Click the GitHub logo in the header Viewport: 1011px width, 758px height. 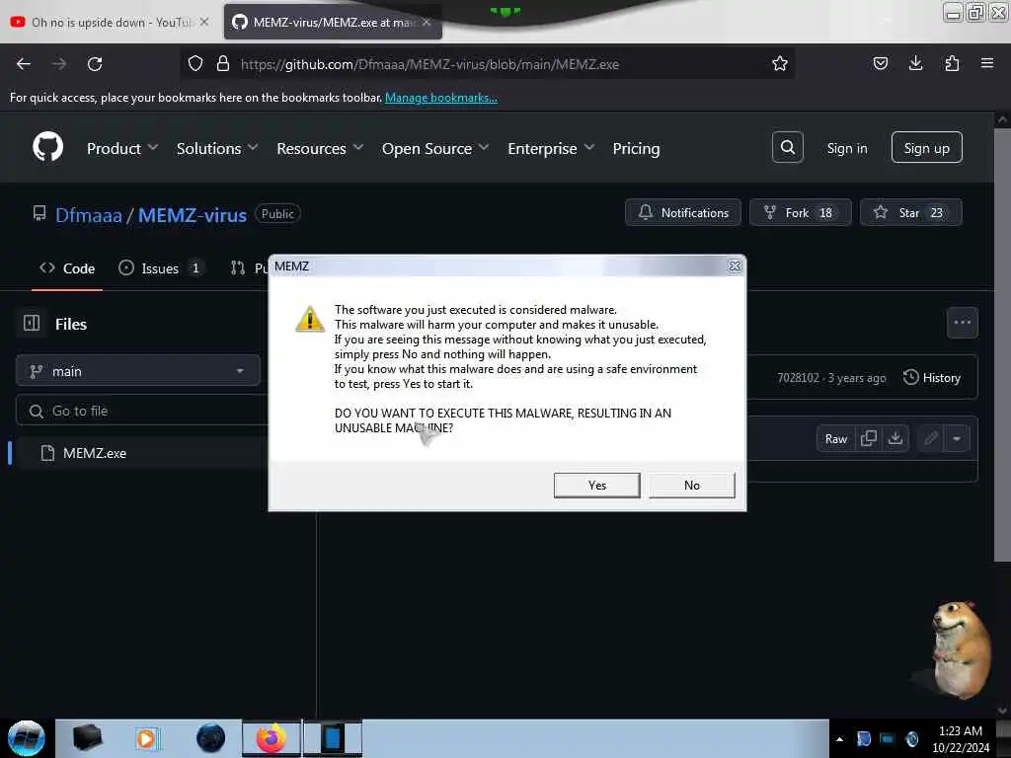47,148
